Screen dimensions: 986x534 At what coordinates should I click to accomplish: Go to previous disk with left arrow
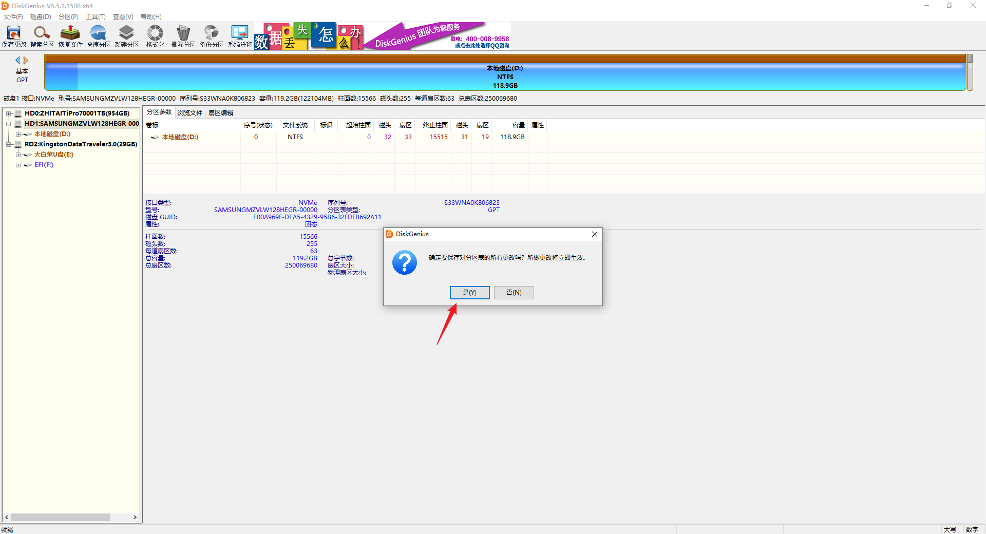point(18,60)
